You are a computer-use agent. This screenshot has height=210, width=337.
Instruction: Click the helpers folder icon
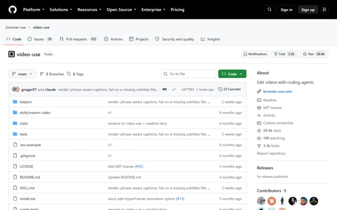pos(15,102)
